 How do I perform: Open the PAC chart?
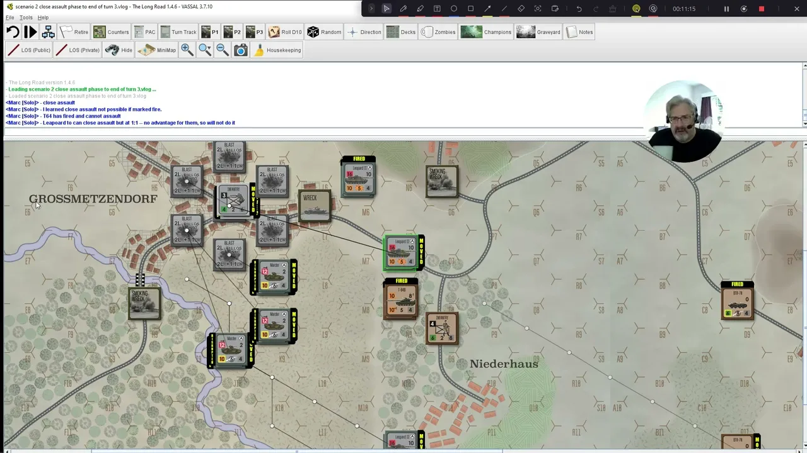tap(144, 32)
